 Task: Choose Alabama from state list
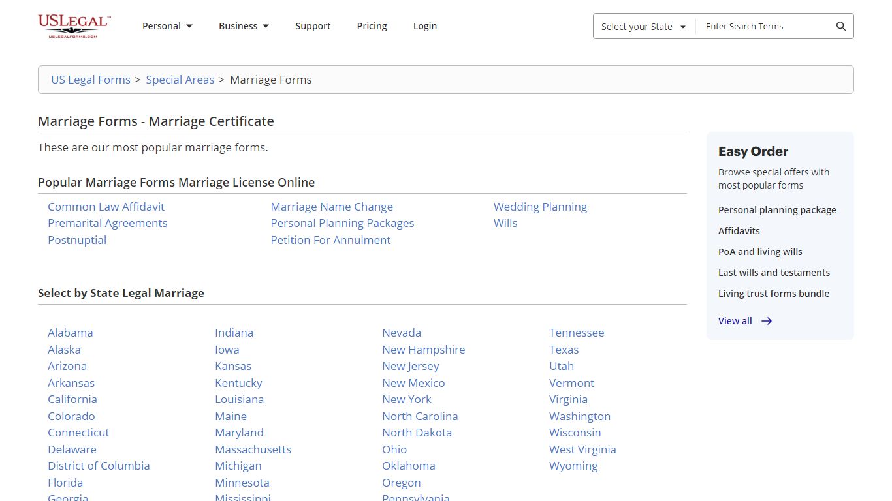(71, 333)
